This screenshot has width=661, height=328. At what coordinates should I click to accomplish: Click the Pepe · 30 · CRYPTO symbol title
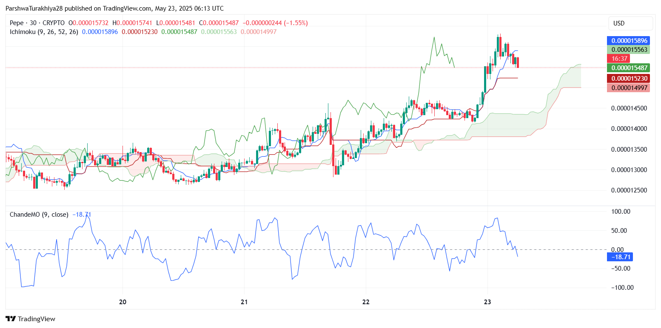click(37, 23)
